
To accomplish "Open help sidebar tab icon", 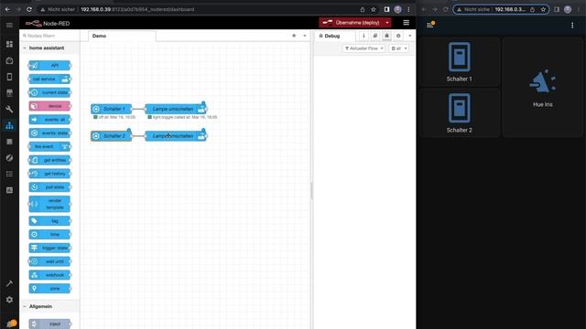I will [375, 36].
